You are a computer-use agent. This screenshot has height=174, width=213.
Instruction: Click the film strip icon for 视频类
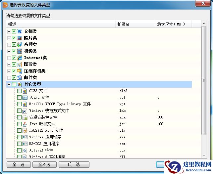click(x=20, y=51)
